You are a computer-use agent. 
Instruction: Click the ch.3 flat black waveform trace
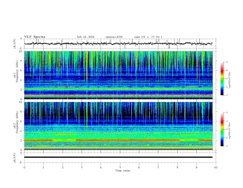[118, 157]
